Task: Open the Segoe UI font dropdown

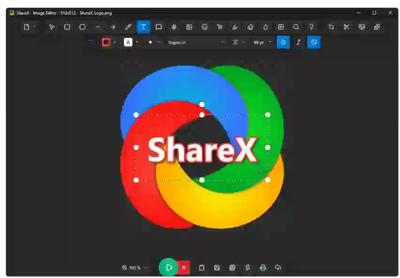Action: 196,43
